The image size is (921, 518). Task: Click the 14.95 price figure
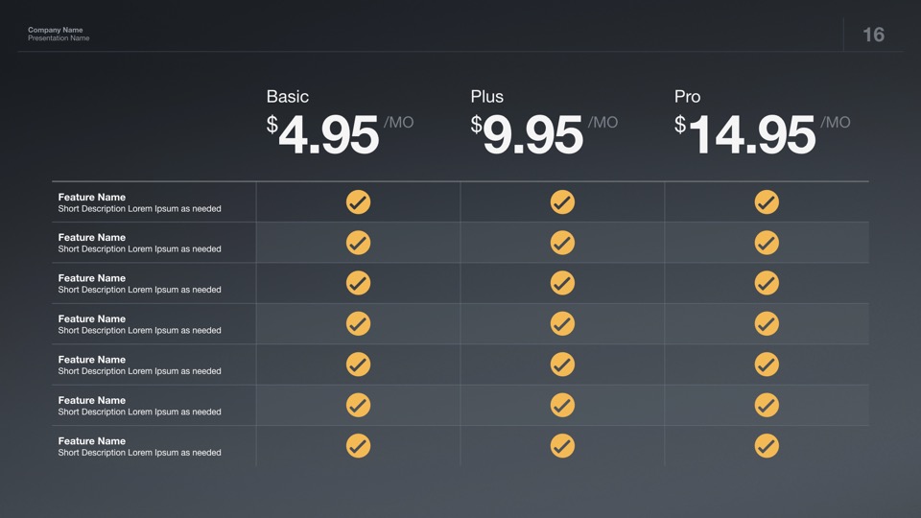click(751, 135)
